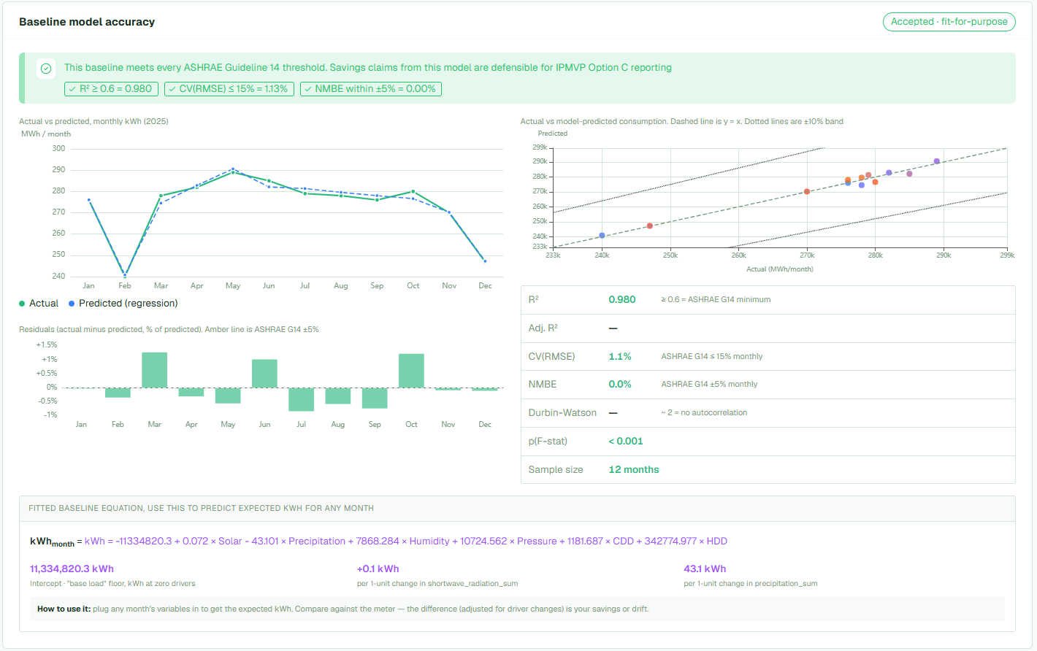Click the shortwave_radiation_sum description text
Screen dimensions: 1037x651
click(437, 584)
